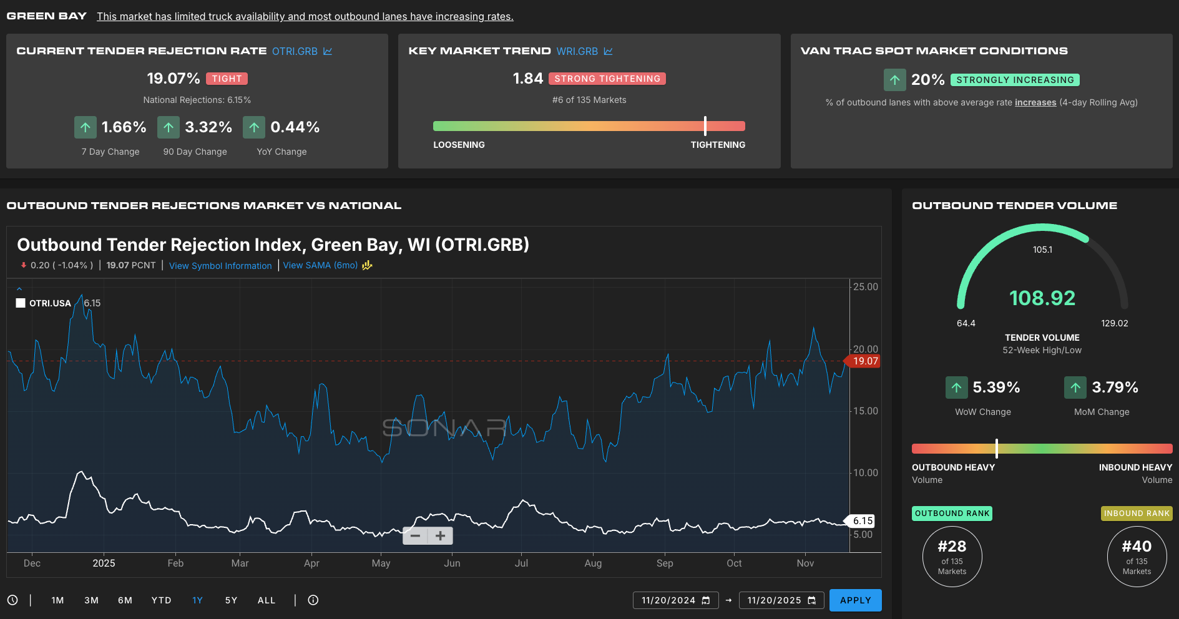Click the APPLY button
1179x619 pixels.
pos(855,600)
